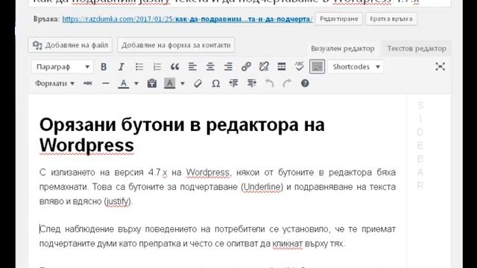
Task: Click paragraph starting with След наблюдение
Action: (218, 236)
